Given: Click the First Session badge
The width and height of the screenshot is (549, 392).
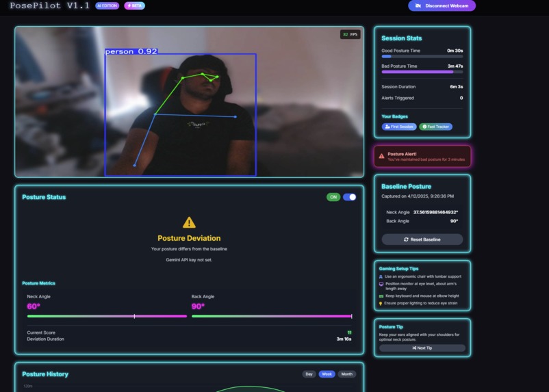Looking at the screenshot, I should (399, 127).
